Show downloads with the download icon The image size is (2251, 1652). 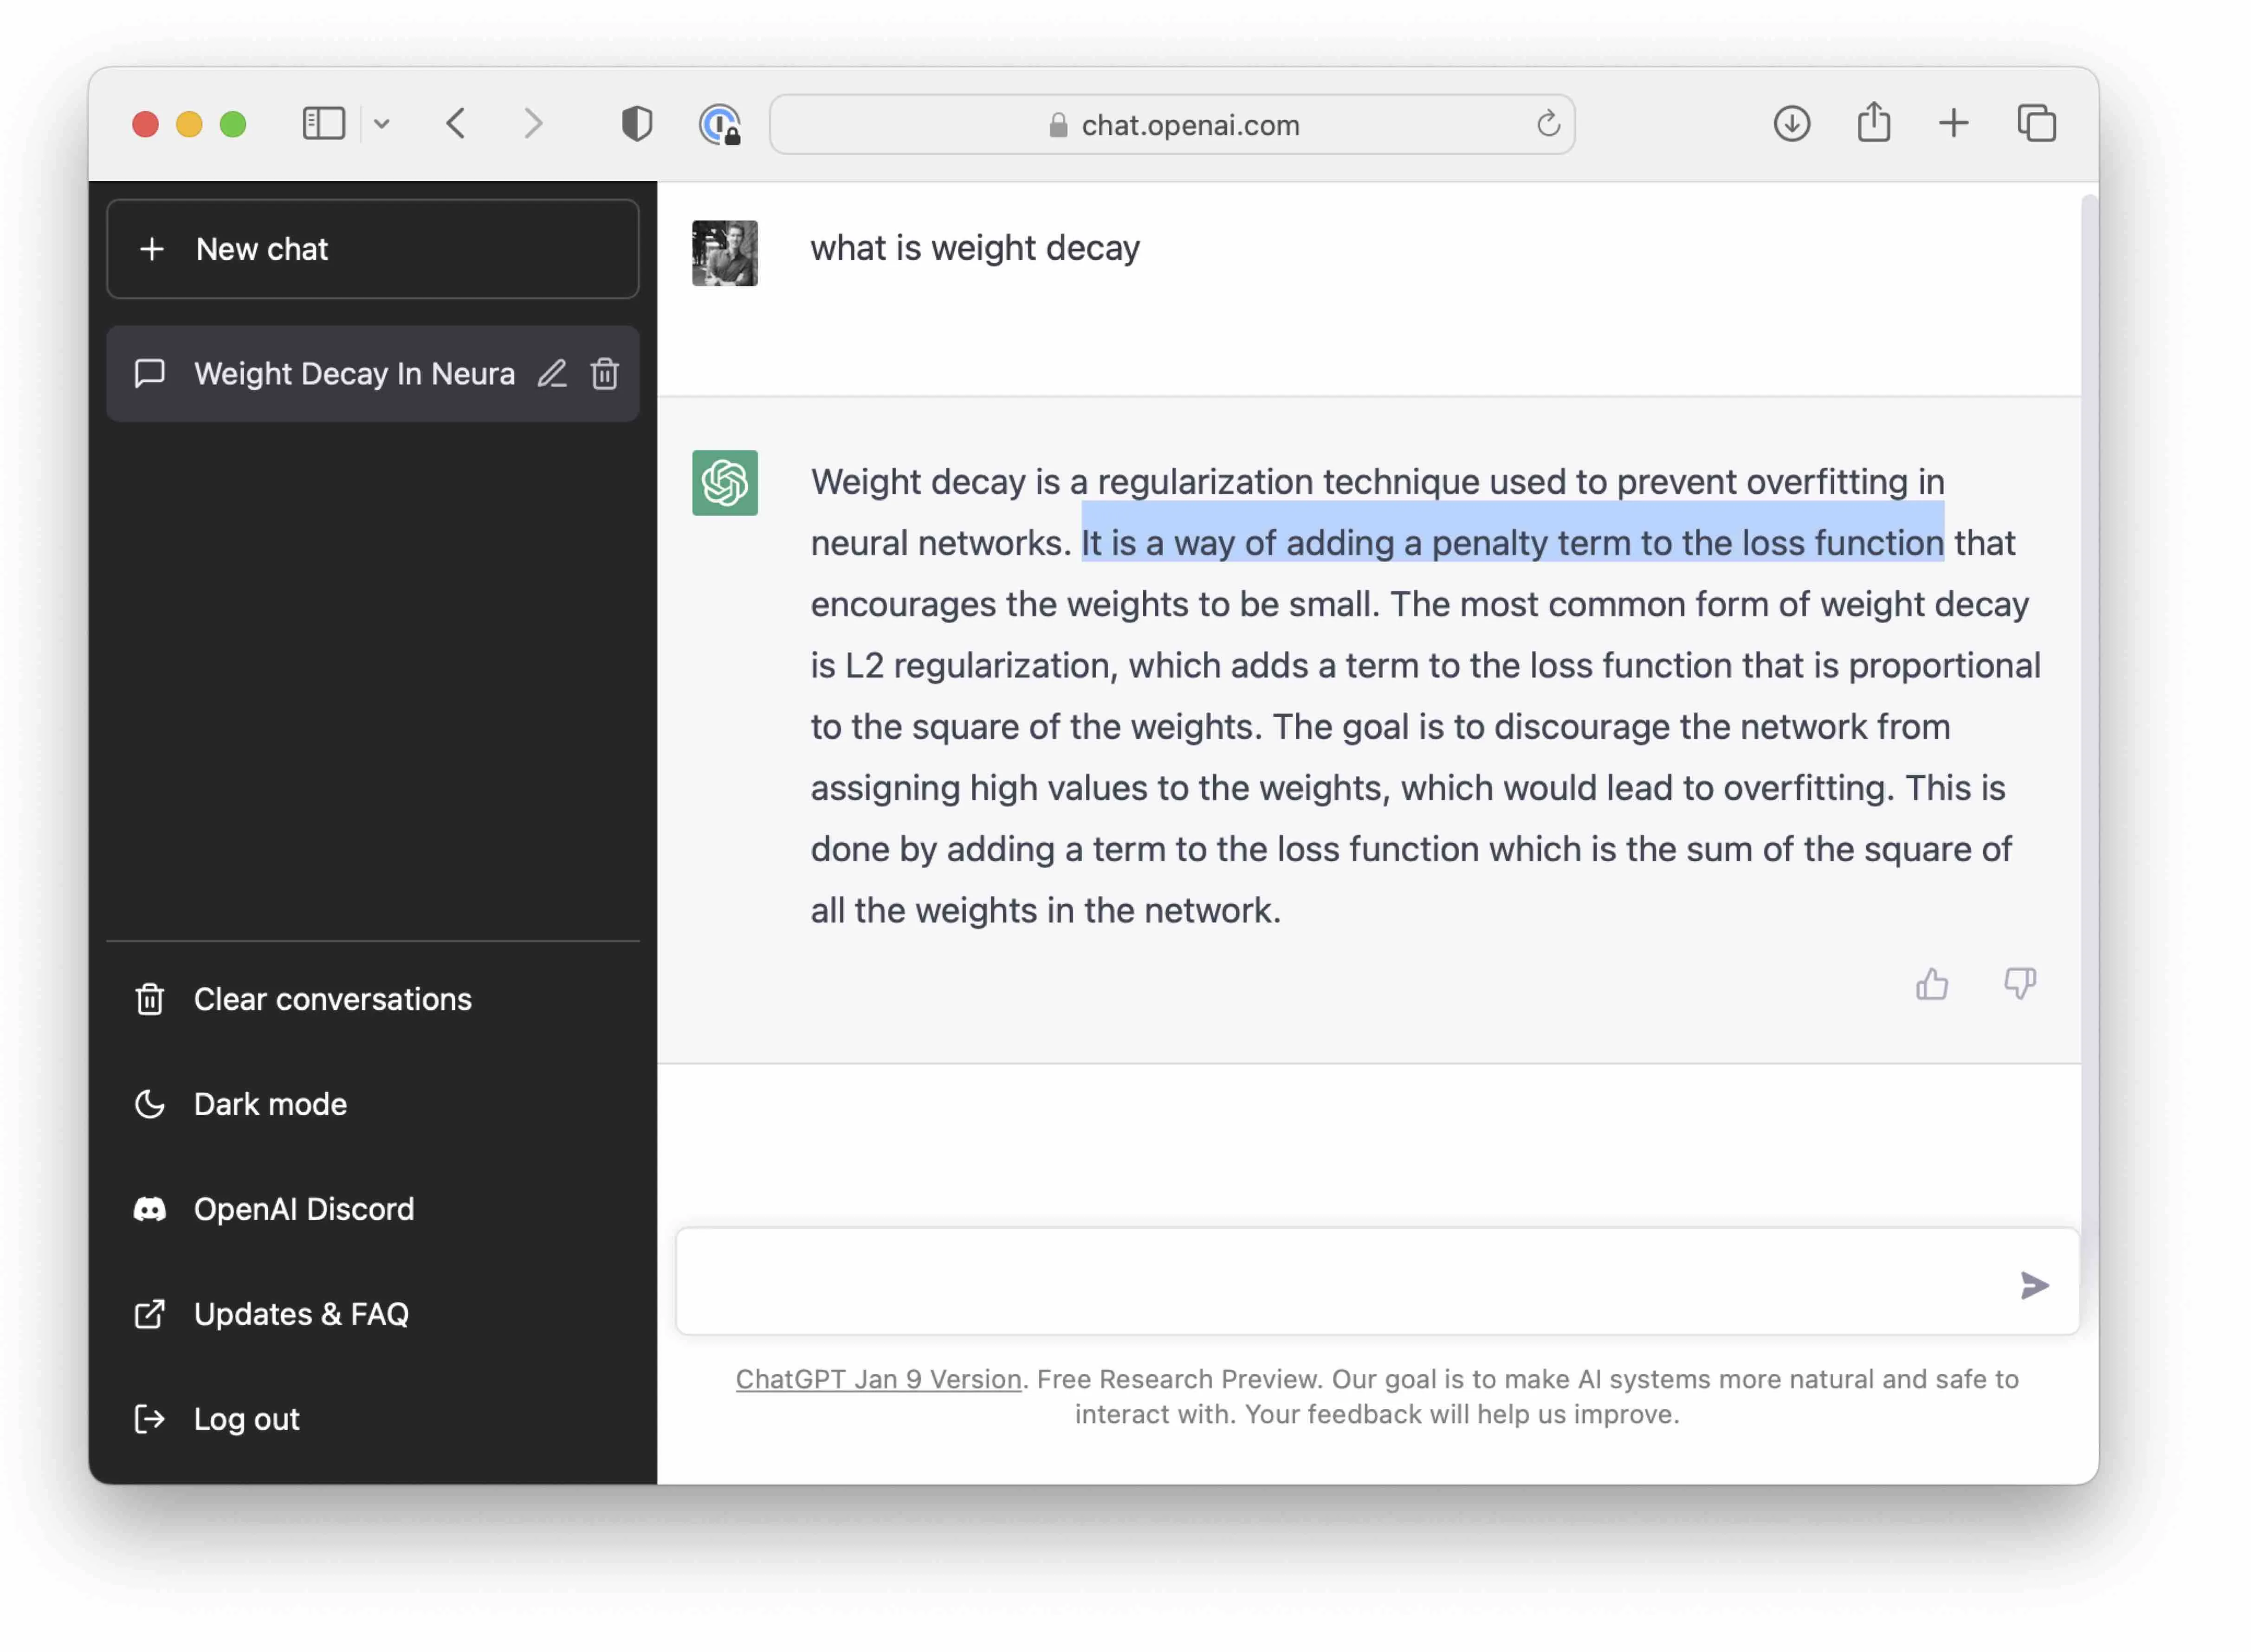1791,124
